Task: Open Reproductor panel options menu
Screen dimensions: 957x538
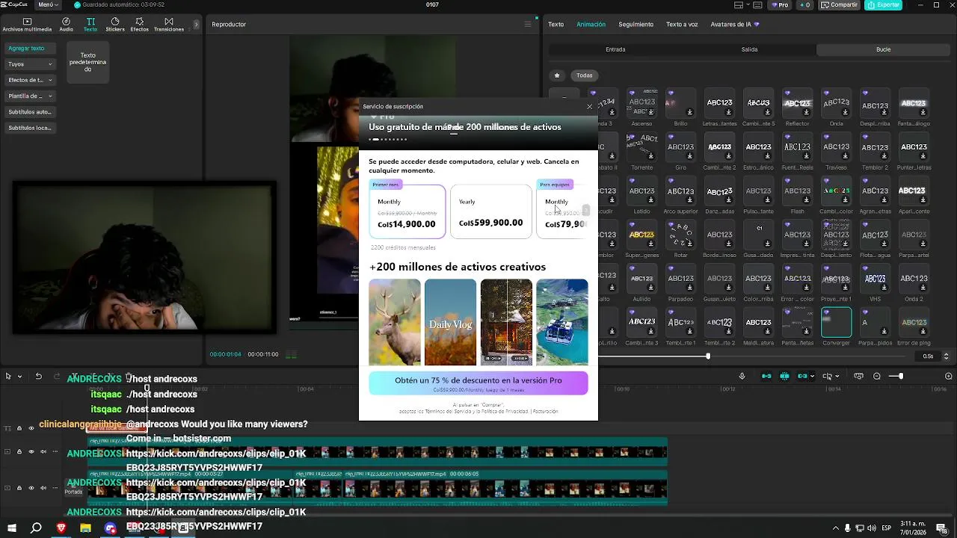Action: pyautogui.click(x=527, y=25)
